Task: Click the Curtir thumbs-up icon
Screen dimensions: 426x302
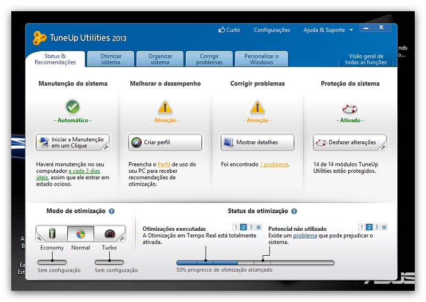Action: (222, 30)
